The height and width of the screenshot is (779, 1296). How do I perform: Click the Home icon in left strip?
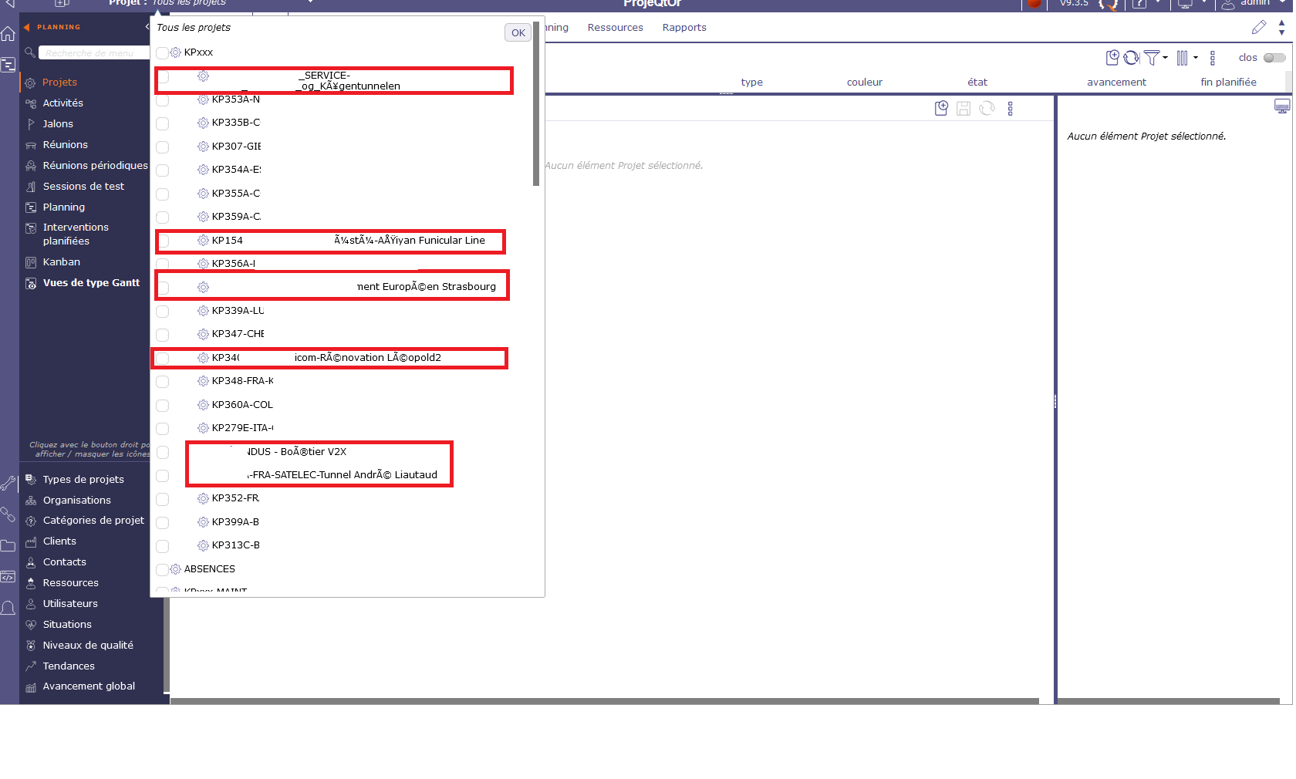tap(8, 34)
